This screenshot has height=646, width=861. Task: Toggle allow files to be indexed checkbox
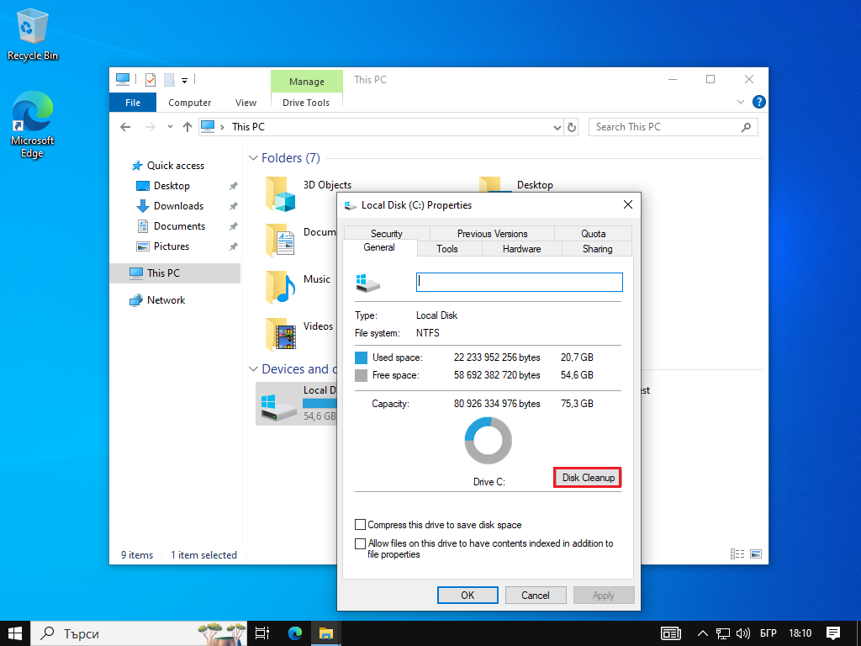(361, 543)
